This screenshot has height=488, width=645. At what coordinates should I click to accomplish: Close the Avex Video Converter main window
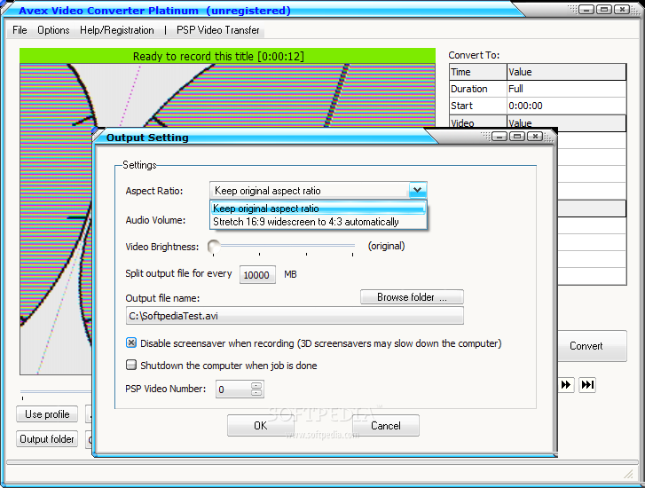pyautogui.click(x=622, y=9)
